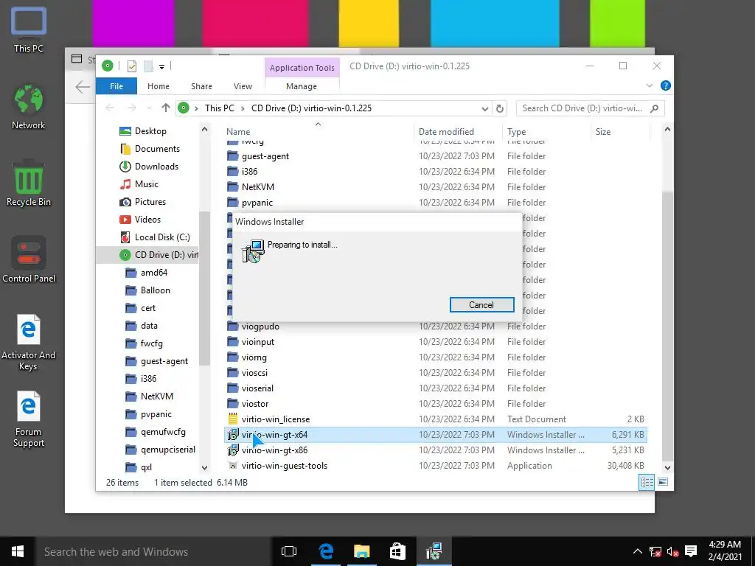
Task: Open Recycle Bin desktop icon
Action: pos(29,184)
